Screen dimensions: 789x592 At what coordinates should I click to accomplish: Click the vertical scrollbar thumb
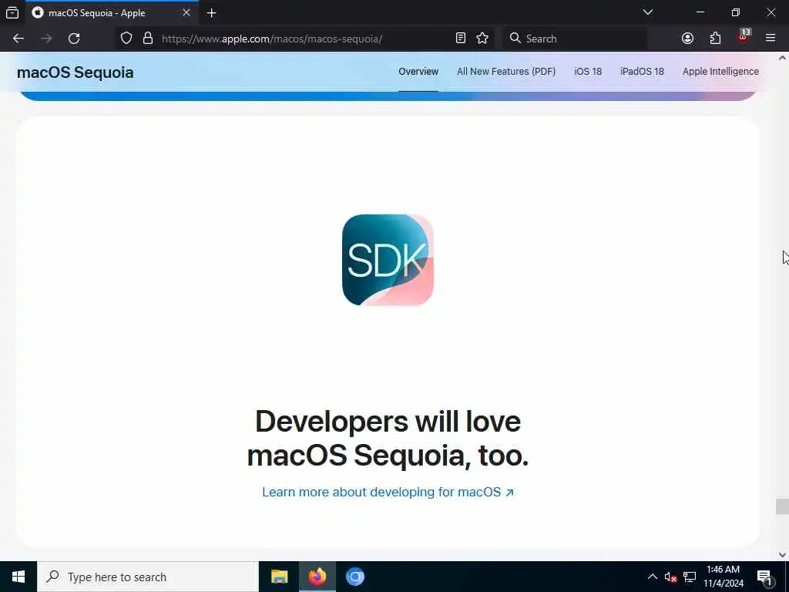coord(782,506)
